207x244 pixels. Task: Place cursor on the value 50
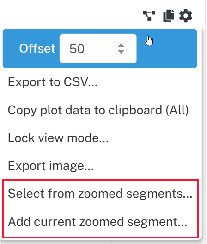[x=77, y=49]
